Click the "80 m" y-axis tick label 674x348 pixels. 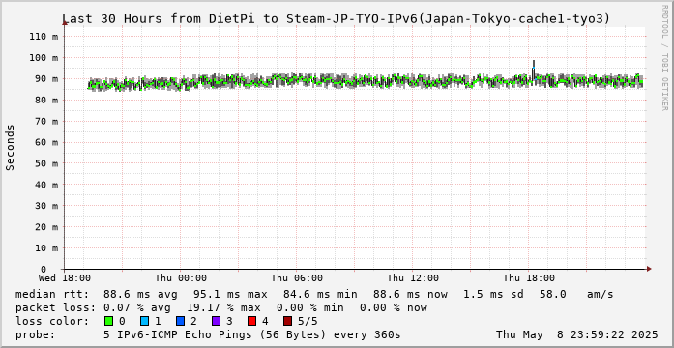pos(46,100)
